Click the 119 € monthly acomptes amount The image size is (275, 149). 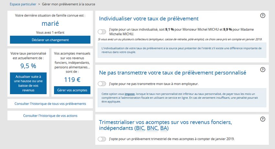pyautogui.click(x=72, y=80)
